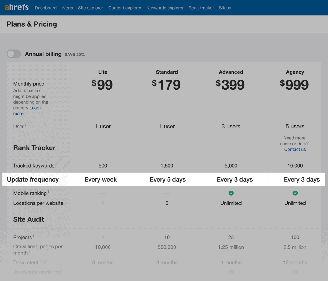Click the 'SAVE 20%' label
Image resolution: width=328 pixels, height=281 pixels.
[75, 55]
